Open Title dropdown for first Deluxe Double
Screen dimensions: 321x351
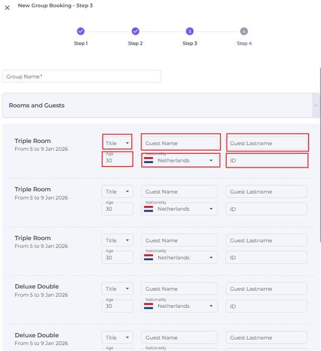point(117,289)
